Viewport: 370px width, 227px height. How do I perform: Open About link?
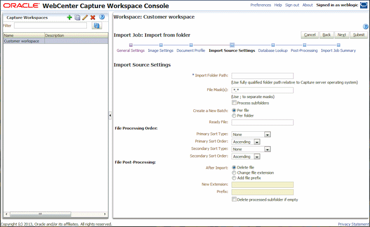pyautogui.click(x=307, y=5)
